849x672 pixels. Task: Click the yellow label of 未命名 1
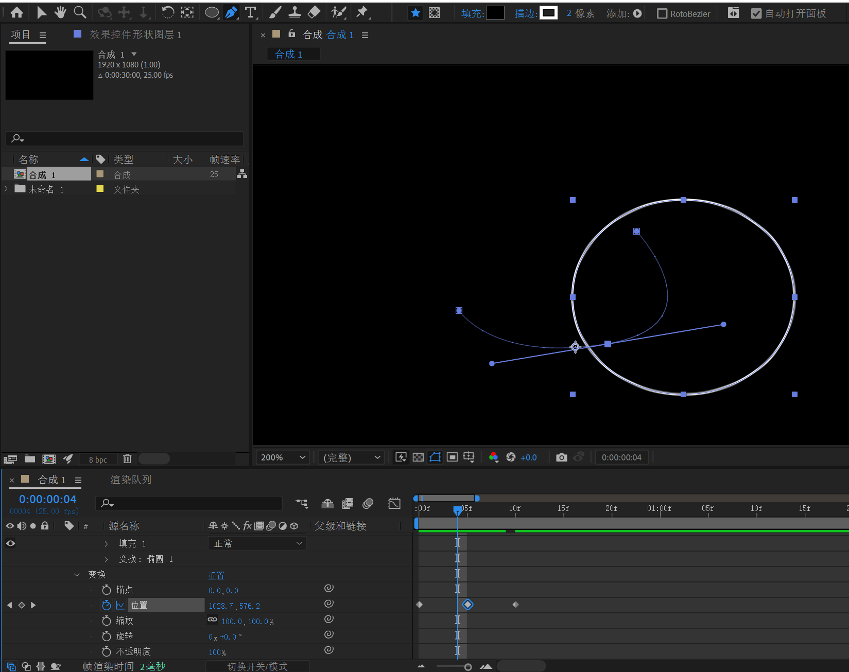[x=100, y=189]
